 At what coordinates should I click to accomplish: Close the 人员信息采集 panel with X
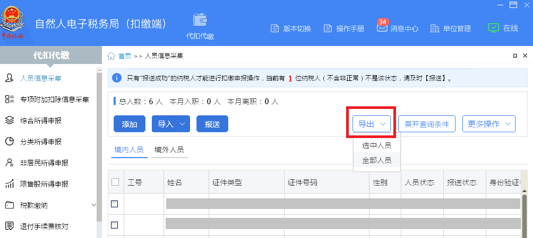click(x=525, y=56)
